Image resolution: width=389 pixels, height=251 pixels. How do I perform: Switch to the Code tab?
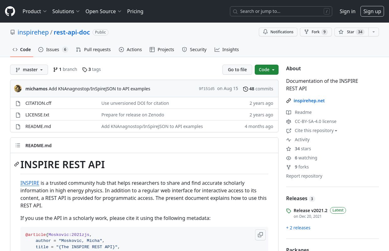(22, 50)
